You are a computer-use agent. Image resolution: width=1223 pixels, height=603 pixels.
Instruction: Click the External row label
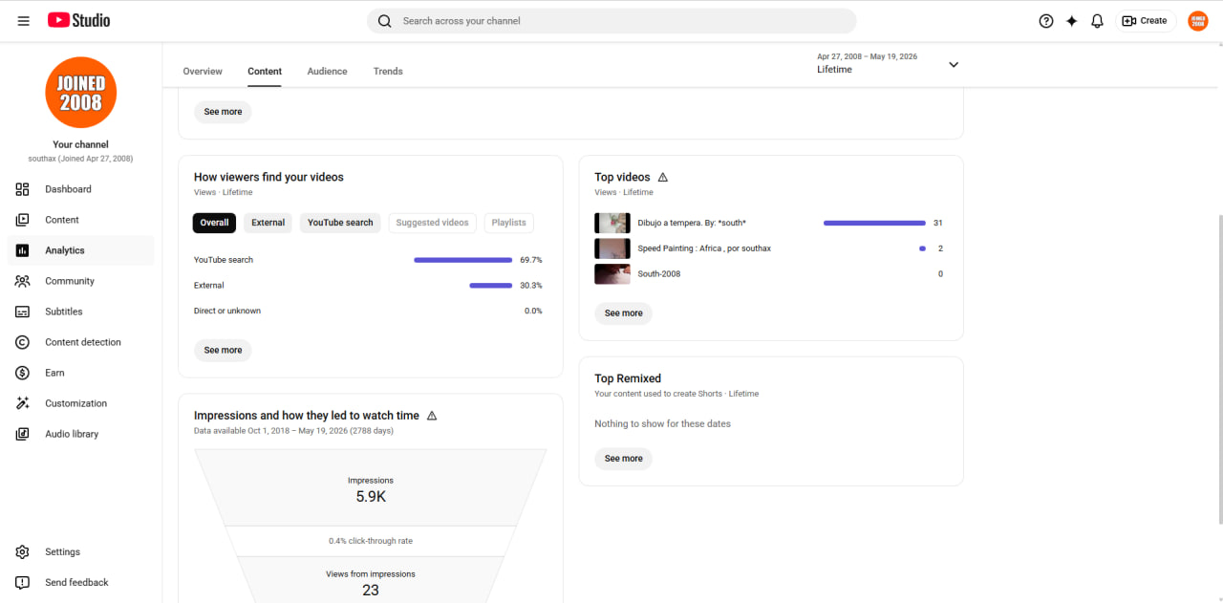tap(209, 286)
